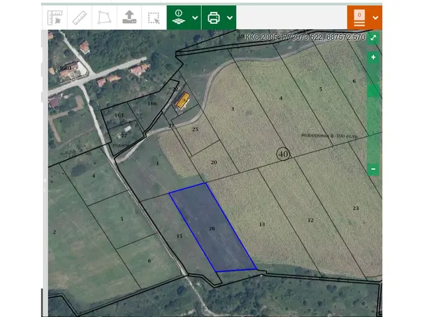Select highlighted blue parcel 26
This screenshot has width=423, height=317.
click(211, 229)
